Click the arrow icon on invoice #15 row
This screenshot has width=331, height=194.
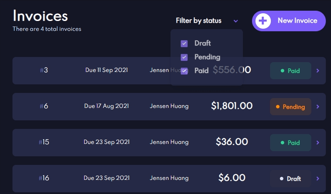point(318,143)
